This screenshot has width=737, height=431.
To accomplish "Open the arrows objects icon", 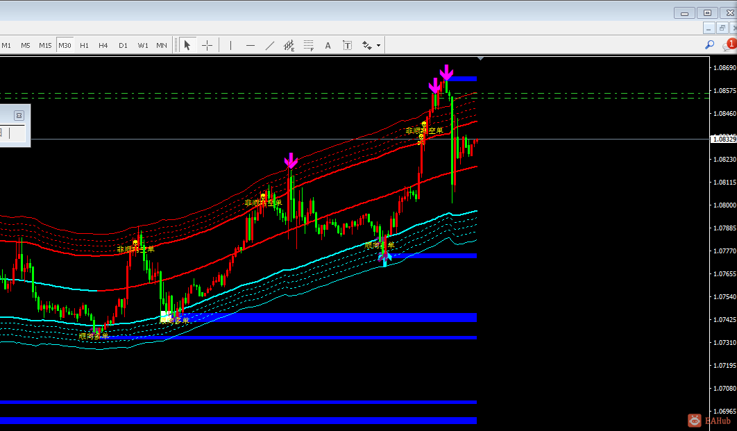I will [366, 45].
